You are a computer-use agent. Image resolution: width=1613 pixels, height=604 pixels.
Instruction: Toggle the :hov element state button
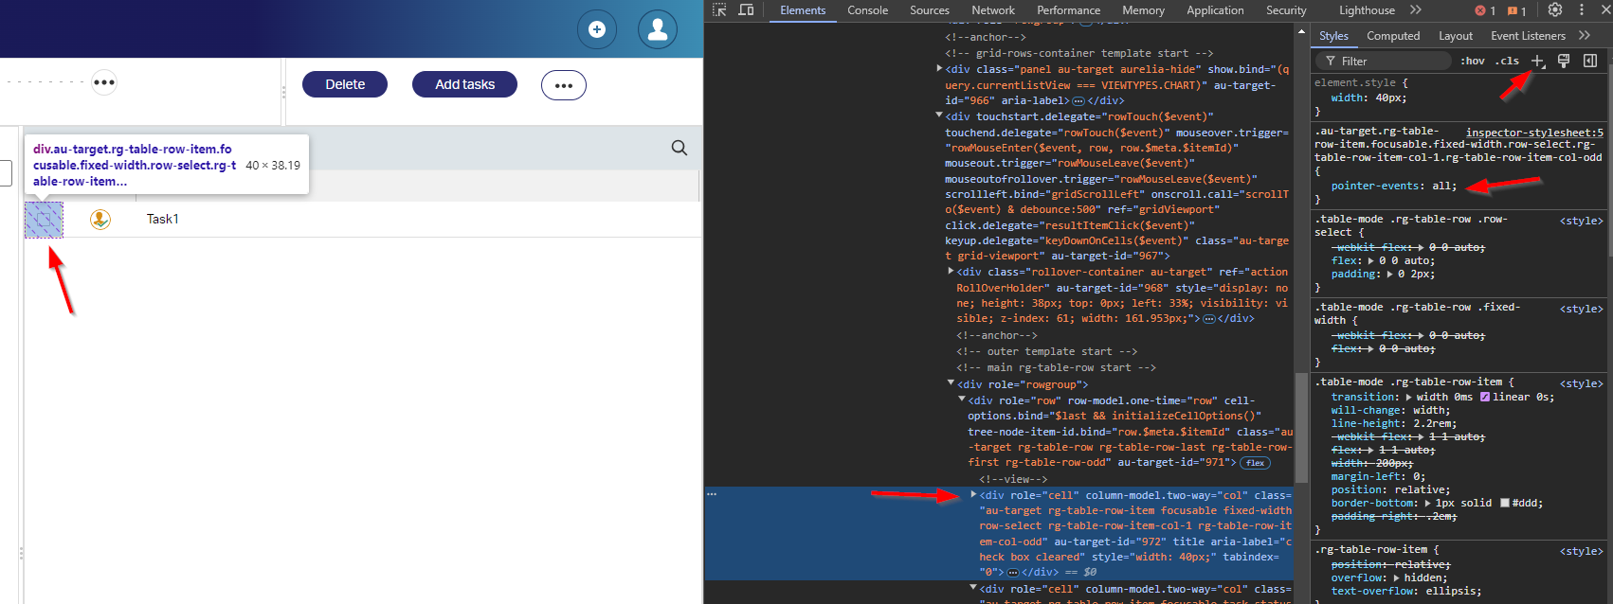tap(1472, 61)
